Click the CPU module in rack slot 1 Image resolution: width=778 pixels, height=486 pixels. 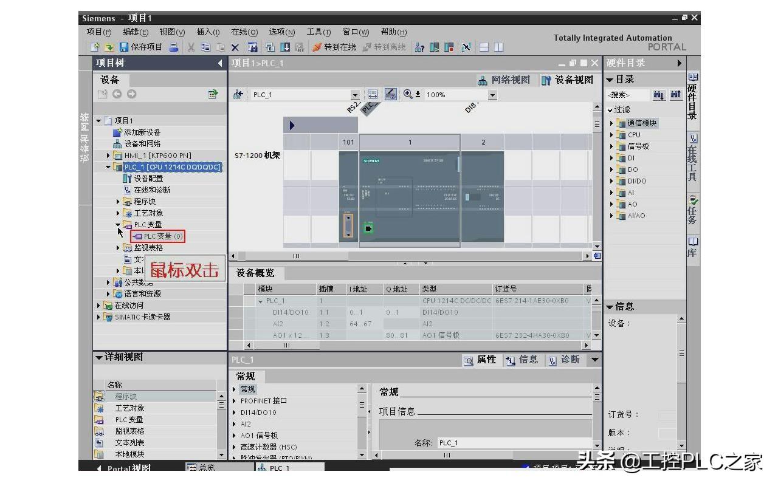pyautogui.click(x=410, y=197)
